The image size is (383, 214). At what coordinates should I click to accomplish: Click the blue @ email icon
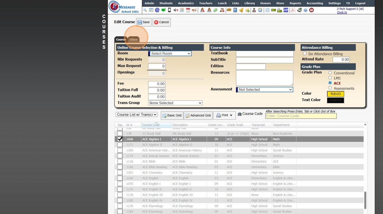[157, 10]
